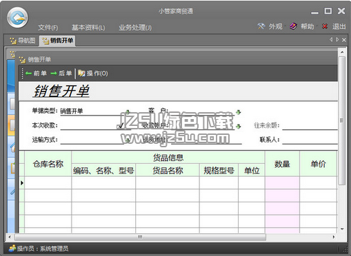Image resolution: width=351 pixels, height=256 pixels.
Task: Click the horizontal scrollbar thumb
Action: pos(140,237)
